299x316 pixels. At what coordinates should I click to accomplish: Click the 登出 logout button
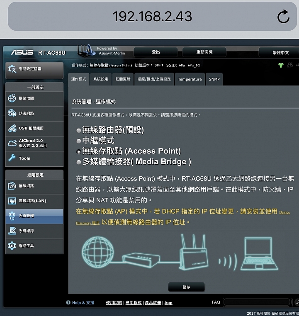click(x=156, y=52)
